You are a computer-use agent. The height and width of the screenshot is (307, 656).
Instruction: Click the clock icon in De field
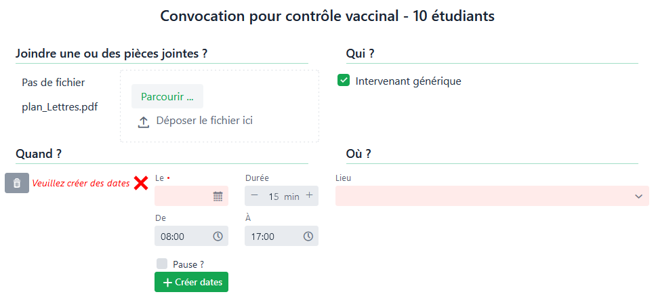(218, 237)
